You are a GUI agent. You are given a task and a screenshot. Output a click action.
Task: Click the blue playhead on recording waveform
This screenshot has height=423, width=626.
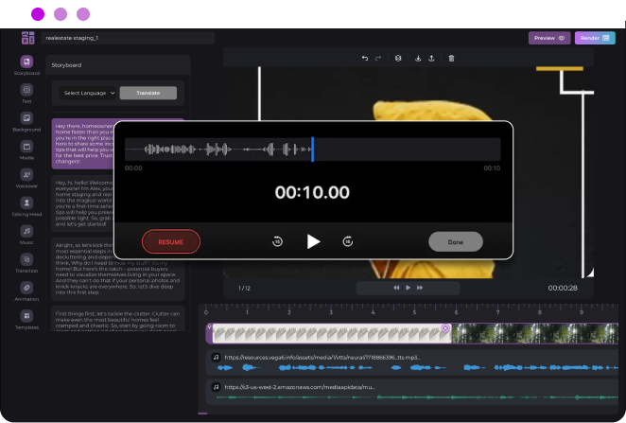pos(312,150)
